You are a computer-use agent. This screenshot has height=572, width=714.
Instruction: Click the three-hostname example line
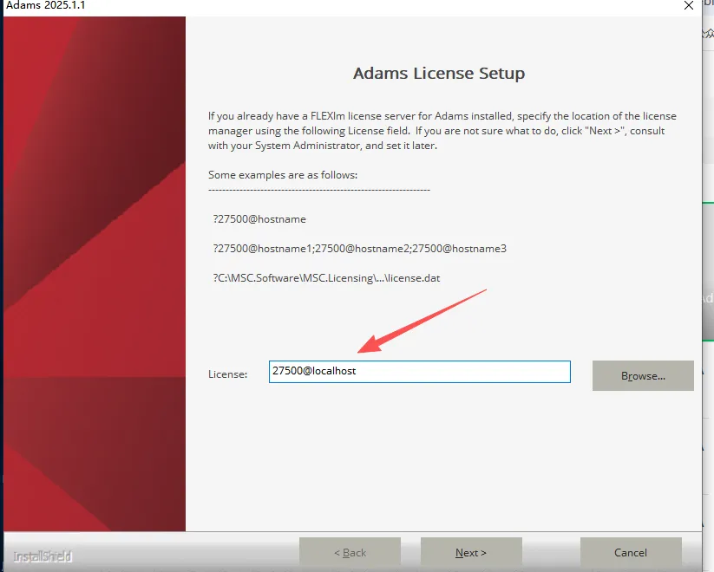pyautogui.click(x=360, y=249)
